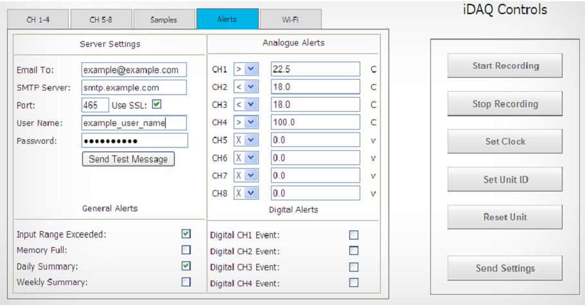Open the CH1 comparison operator dropdown
The height and width of the screenshot is (305, 585).
click(246, 69)
